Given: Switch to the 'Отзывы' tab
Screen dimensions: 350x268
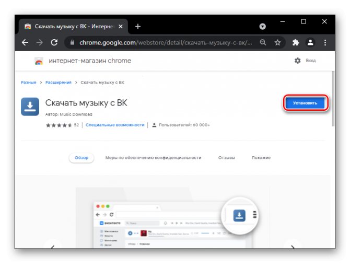Looking at the screenshot, I should point(227,158).
